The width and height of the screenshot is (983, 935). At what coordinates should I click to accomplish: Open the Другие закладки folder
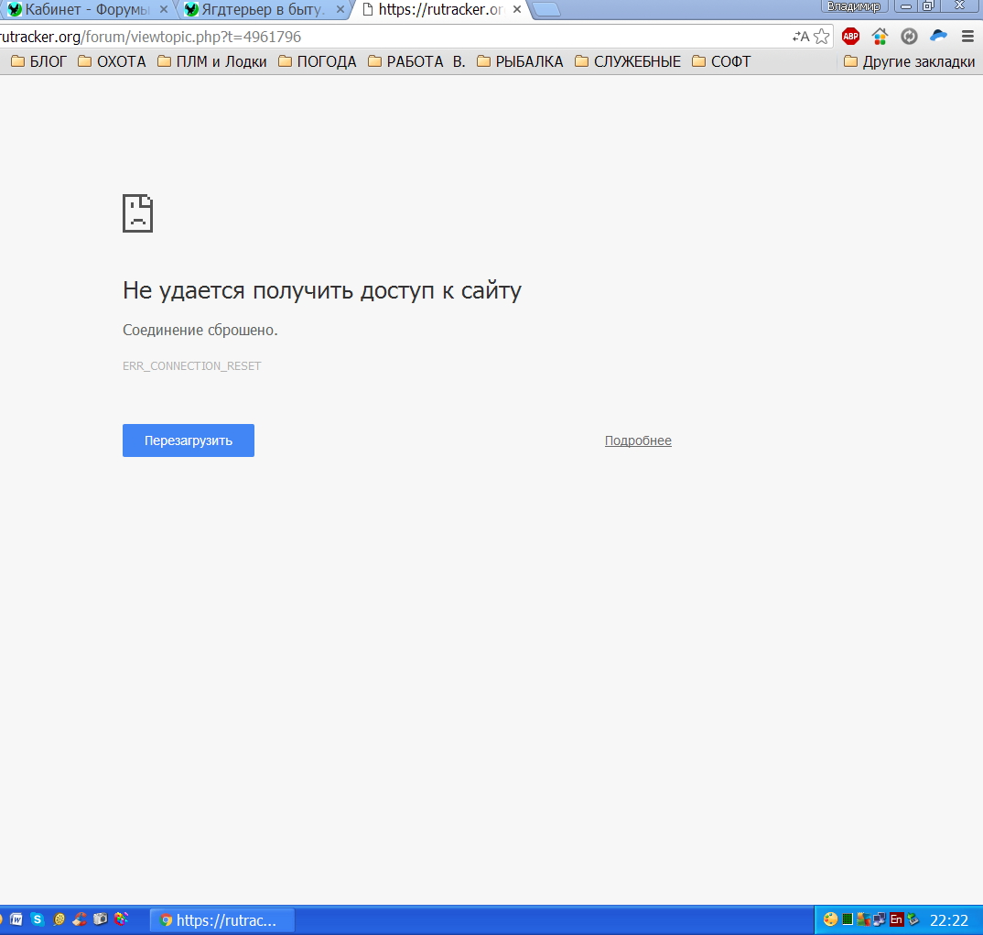tap(909, 61)
